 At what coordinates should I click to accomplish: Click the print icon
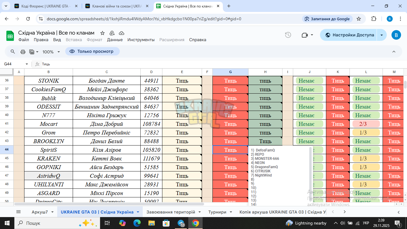(23, 52)
